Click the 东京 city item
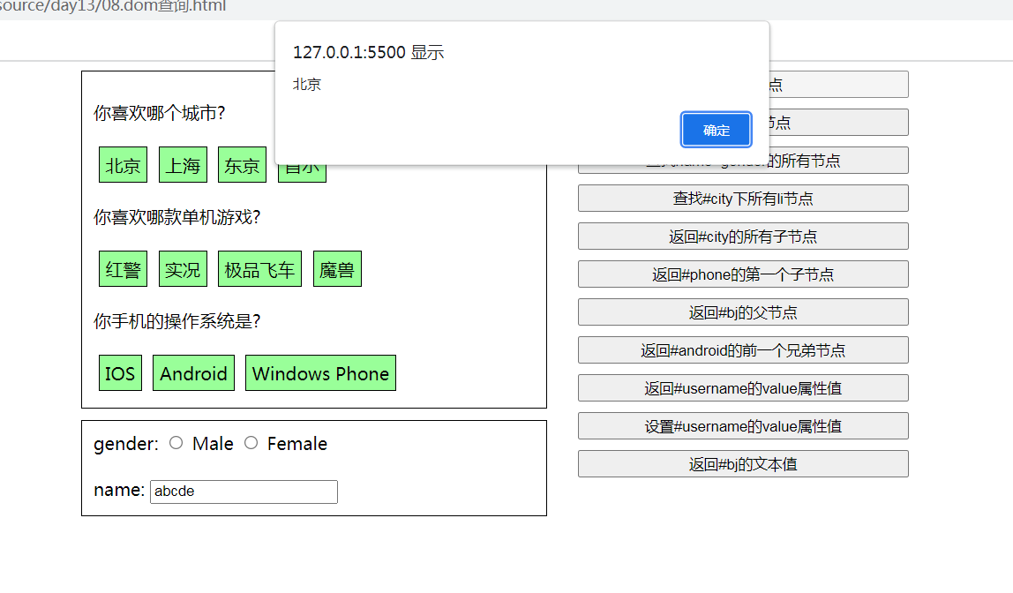 (x=241, y=164)
